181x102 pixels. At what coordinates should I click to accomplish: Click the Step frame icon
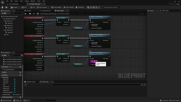pyautogui.click(x=91, y=7)
